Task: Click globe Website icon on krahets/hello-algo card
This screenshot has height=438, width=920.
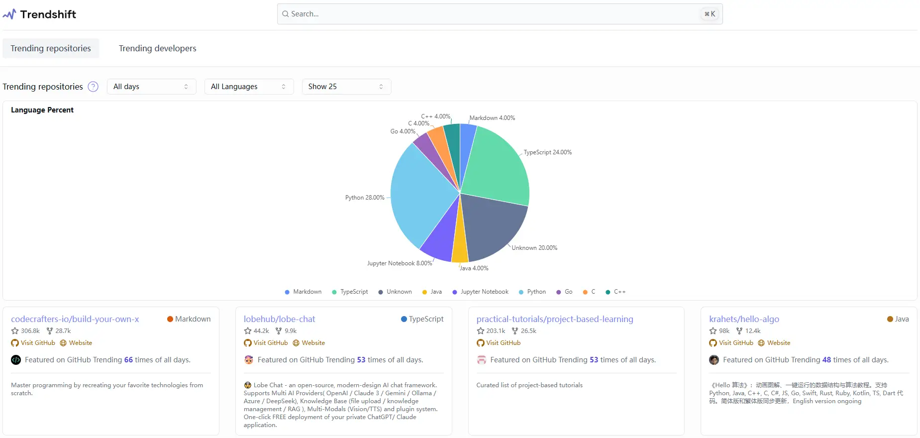Action: [761, 343]
